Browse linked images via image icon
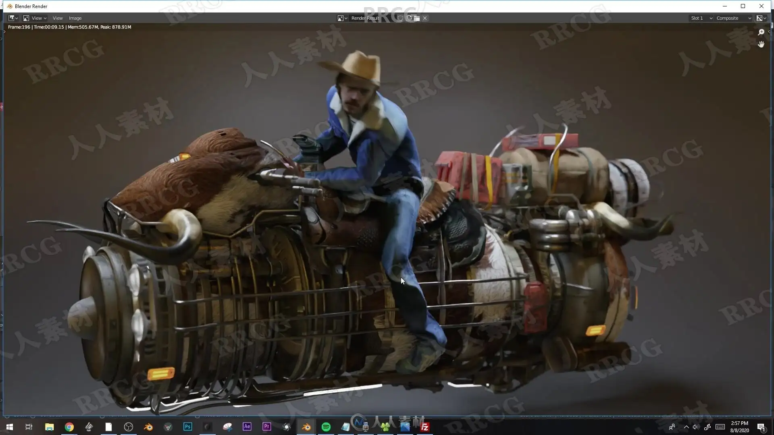The width and height of the screenshot is (774, 435). 342,18
